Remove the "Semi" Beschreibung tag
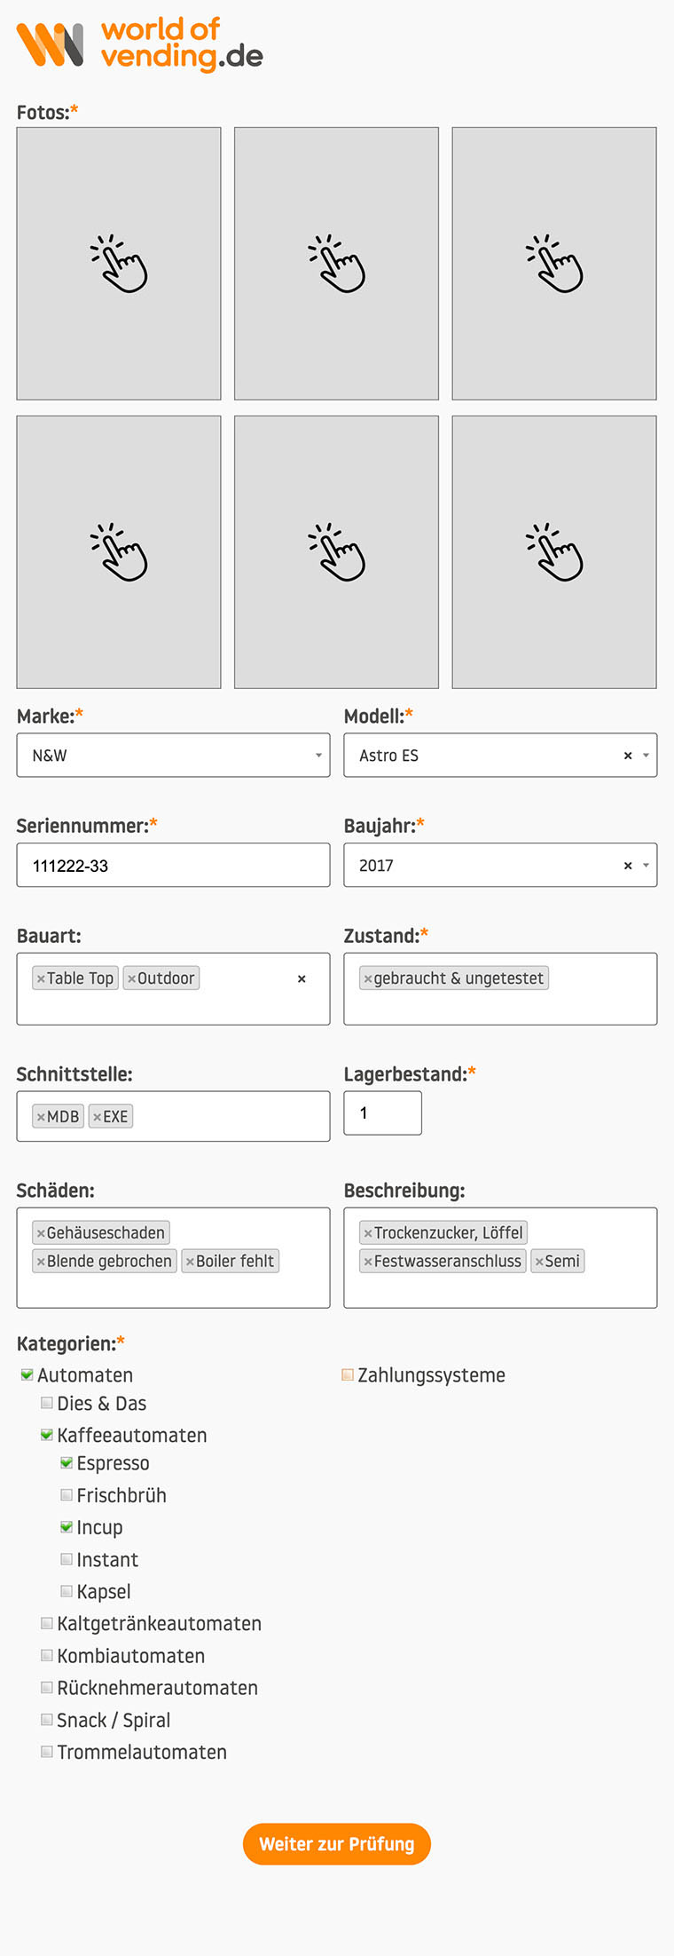The width and height of the screenshot is (674, 1956). [x=540, y=1261]
